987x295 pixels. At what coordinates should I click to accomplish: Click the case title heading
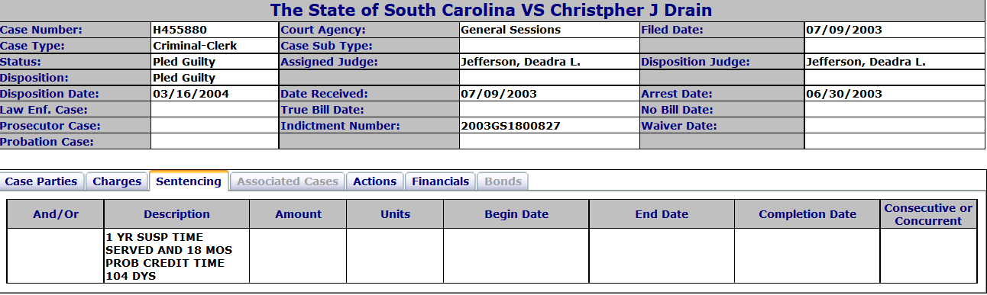pos(491,11)
